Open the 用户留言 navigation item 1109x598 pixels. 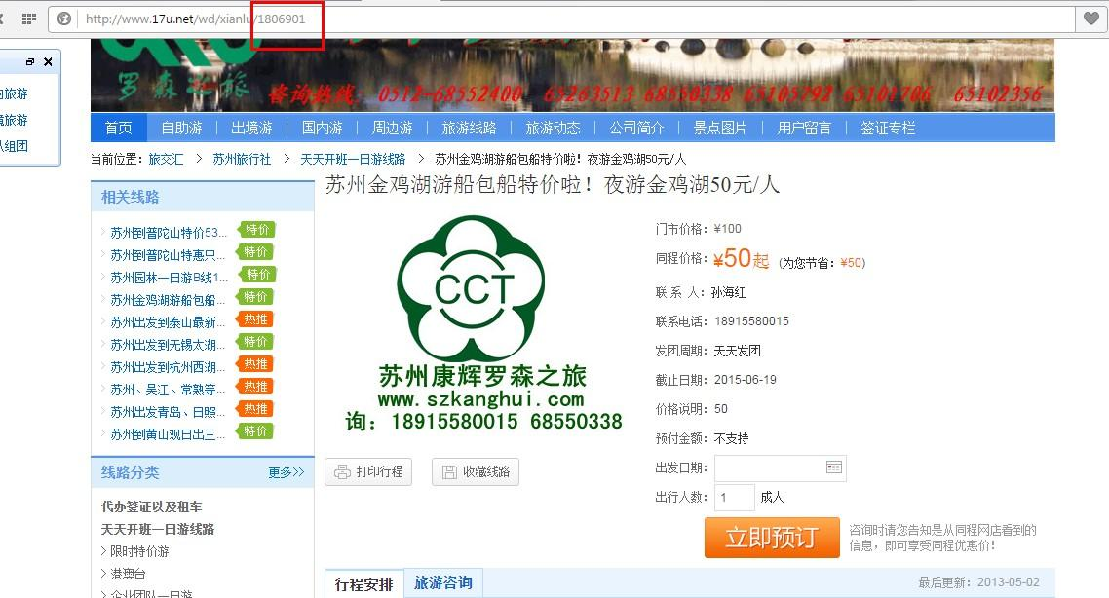804,128
